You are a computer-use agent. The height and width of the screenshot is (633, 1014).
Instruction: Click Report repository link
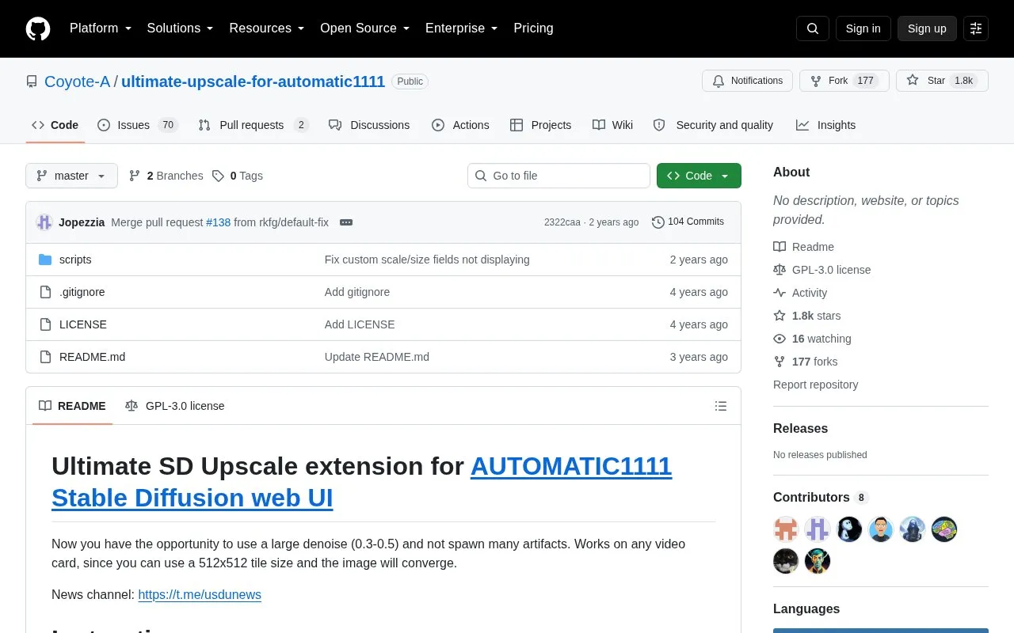coord(815,385)
